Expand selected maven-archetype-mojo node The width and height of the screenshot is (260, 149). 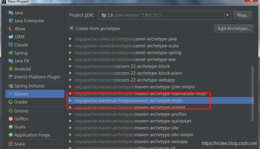[70, 101]
